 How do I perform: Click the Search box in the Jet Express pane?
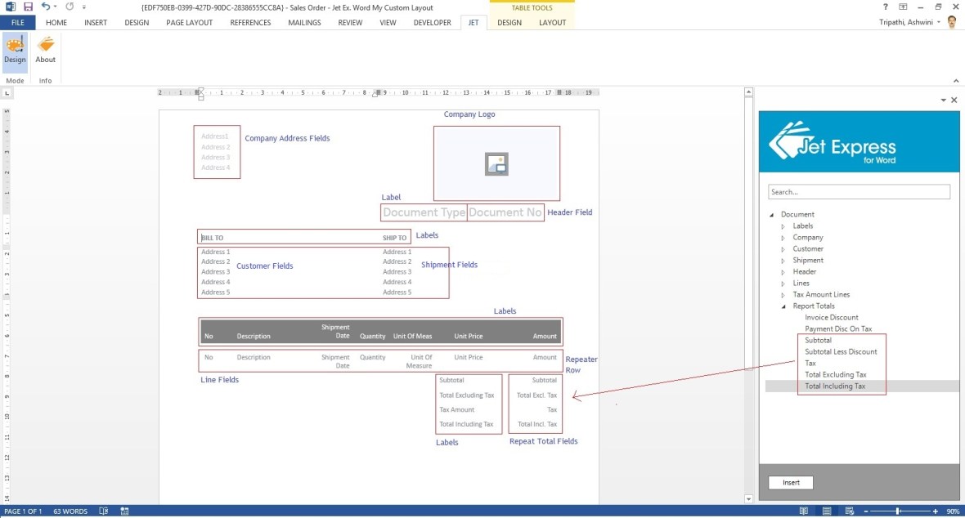(859, 191)
